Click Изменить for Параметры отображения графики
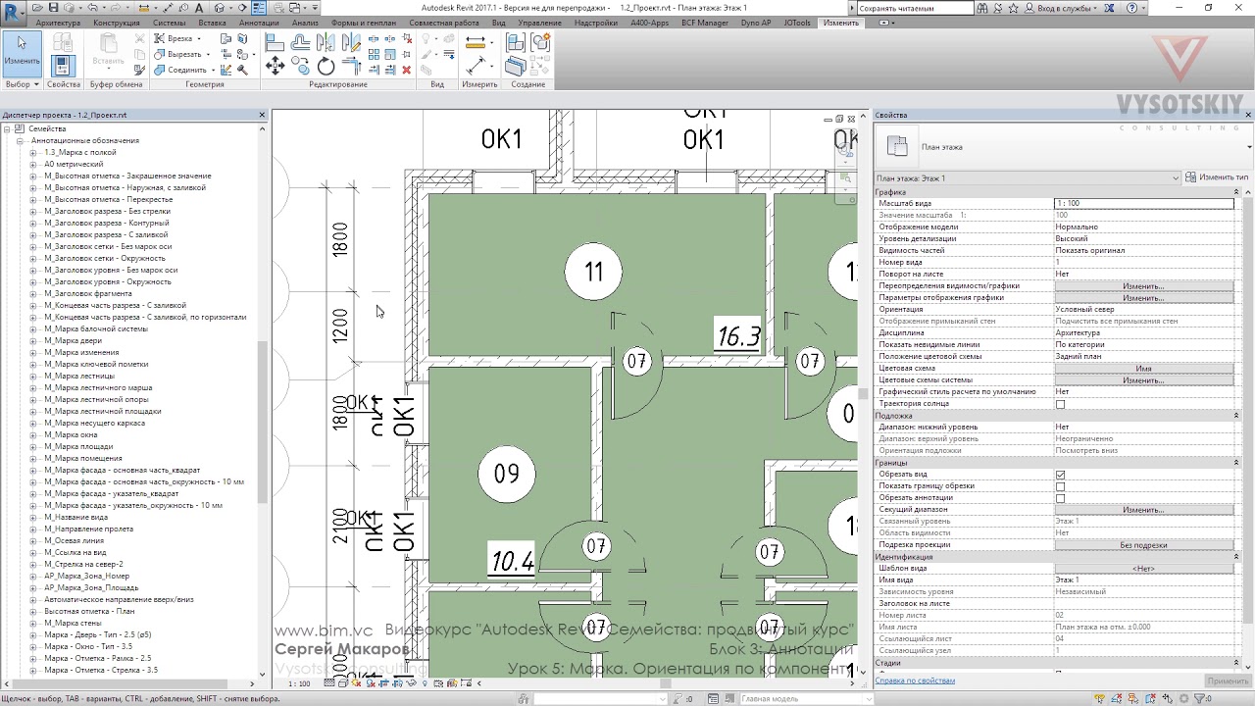Viewport: 1255px width, 706px height. click(1143, 298)
